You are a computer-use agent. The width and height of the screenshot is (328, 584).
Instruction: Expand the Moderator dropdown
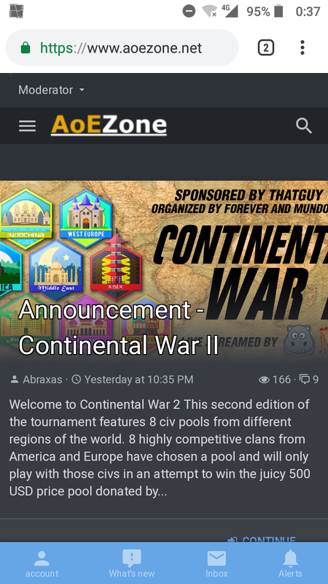[x=51, y=90]
